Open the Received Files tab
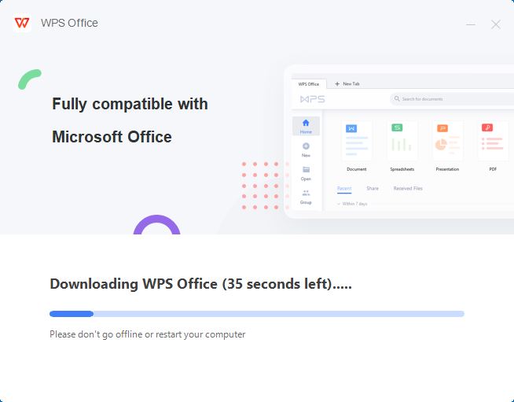514x402 pixels. pos(408,188)
